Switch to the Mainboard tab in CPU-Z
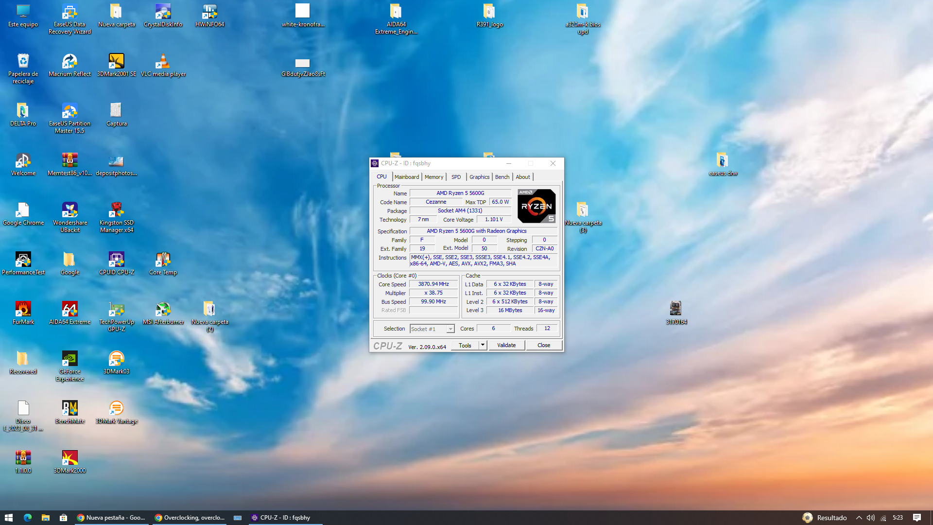Viewport: 933px width, 525px height. click(x=407, y=177)
